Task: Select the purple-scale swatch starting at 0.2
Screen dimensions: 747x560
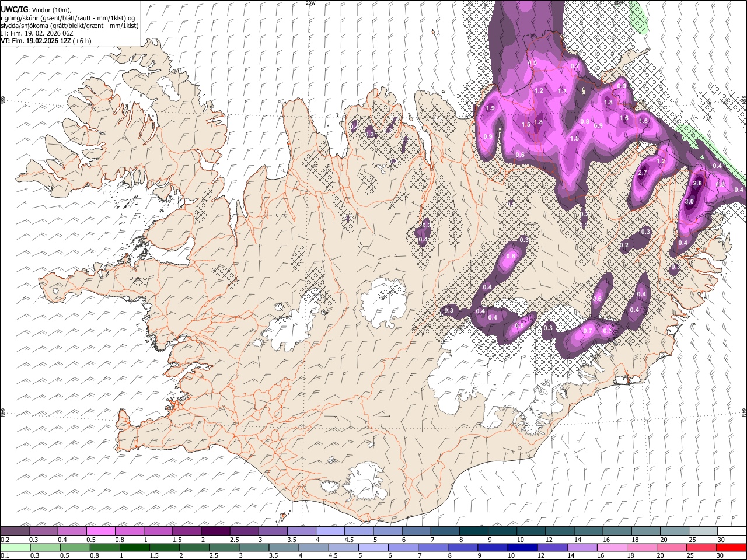Action: (x=15, y=531)
